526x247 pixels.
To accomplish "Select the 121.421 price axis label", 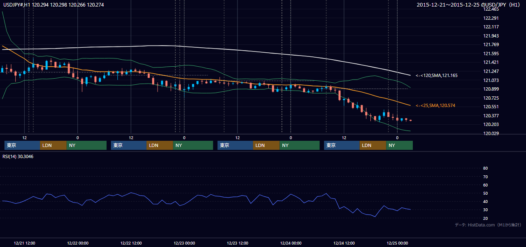I will click(x=491, y=63).
